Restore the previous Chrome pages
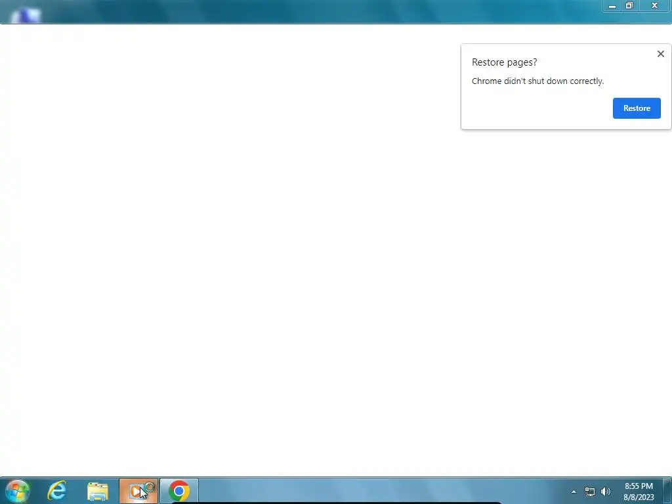The image size is (672, 504). pyautogui.click(x=637, y=108)
